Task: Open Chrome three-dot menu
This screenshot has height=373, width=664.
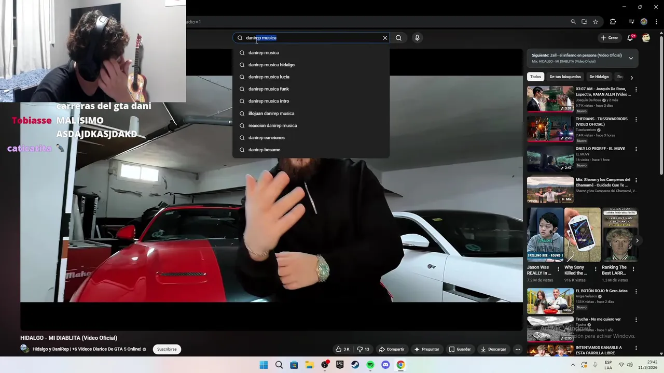Action: pyautogui.click(x=656, y=22)
